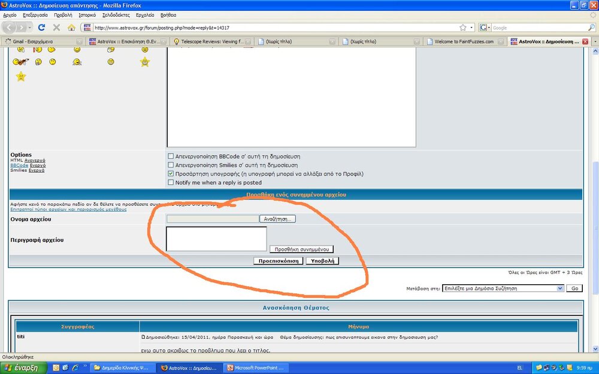Click the Firefox reload page icon
The height and width of the screenshot is (374, 599).
click(x=41, y=28)
